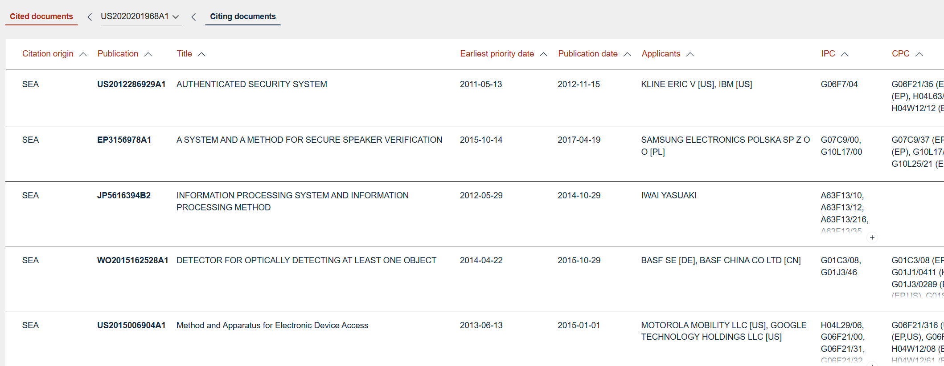Switch to Citing documents tab
This screenshot has width=944, height=366.
coord(242,16)
